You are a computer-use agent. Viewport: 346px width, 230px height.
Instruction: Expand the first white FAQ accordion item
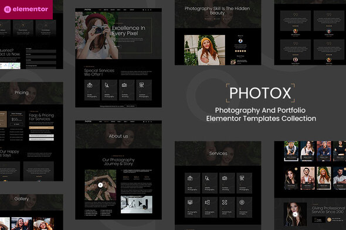coord(42,136)
